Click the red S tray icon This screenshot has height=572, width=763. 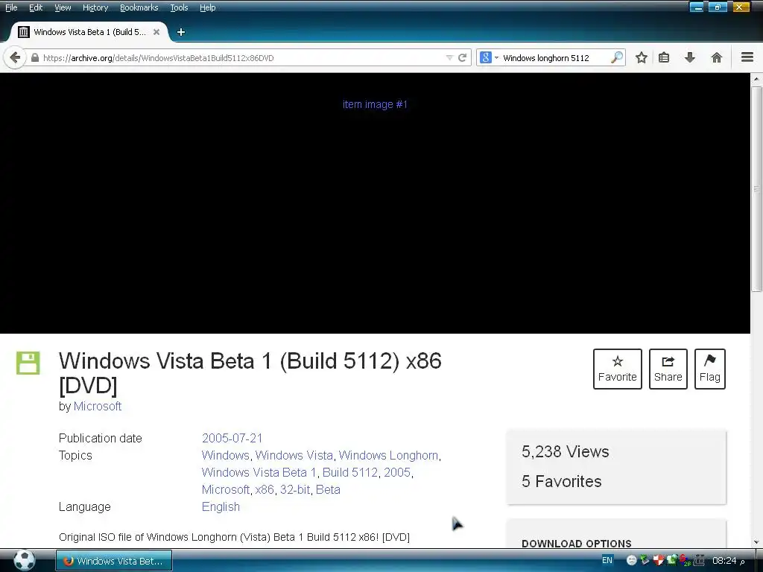pyautogui.click(x=686, y=560)
